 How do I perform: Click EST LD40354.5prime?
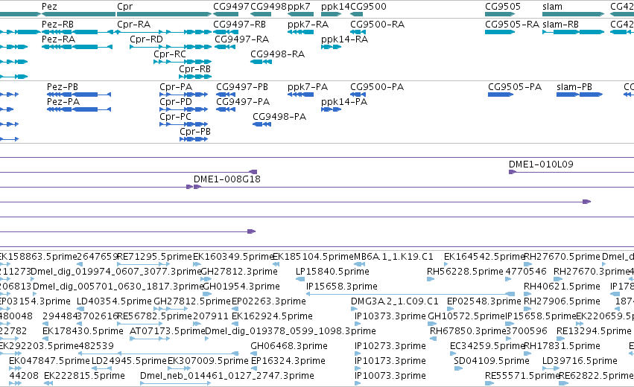80,309
